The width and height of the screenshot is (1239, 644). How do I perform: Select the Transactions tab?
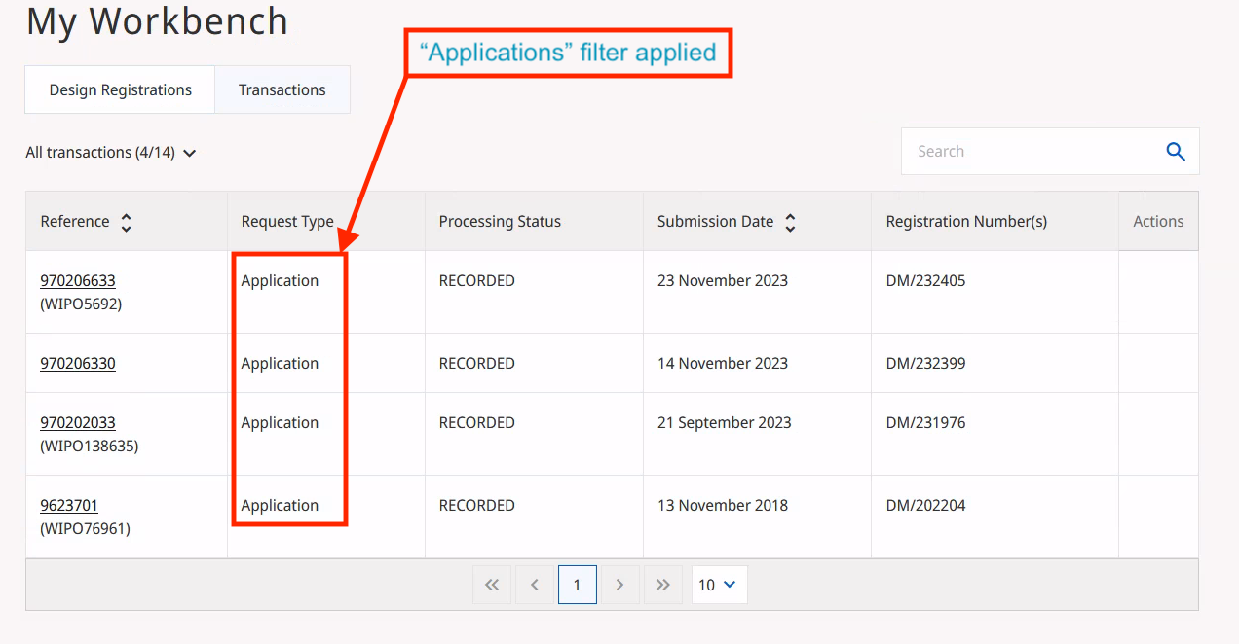(x=282, y=90)
